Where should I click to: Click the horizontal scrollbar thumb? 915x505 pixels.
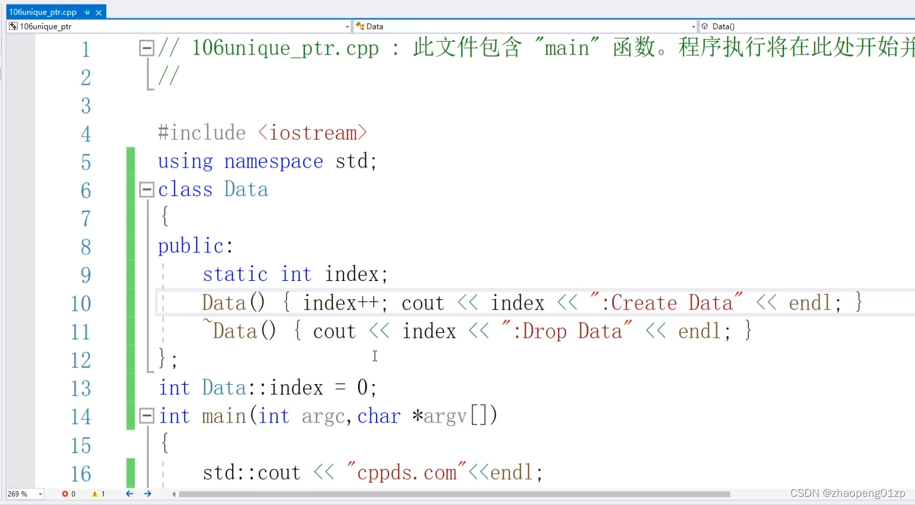coord(454,494)
